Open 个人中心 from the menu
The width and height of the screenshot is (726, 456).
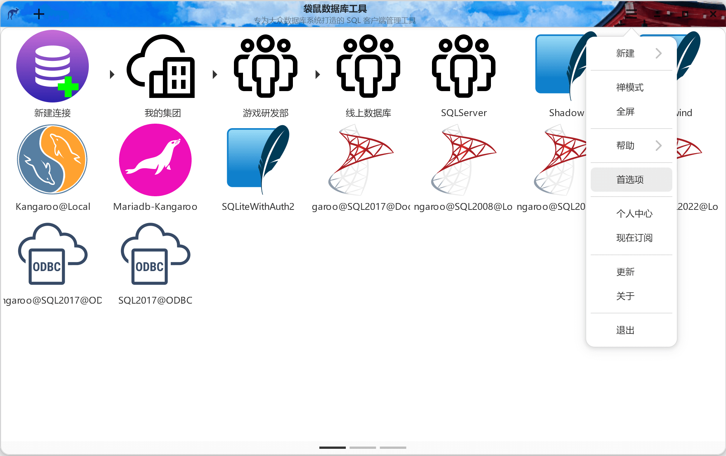tap(631, 214)
